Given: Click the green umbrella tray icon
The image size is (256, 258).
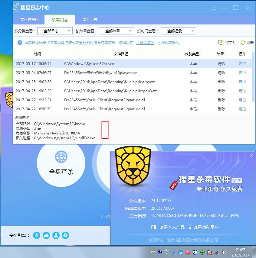Looking at the screenshot, I should point(202,252).
